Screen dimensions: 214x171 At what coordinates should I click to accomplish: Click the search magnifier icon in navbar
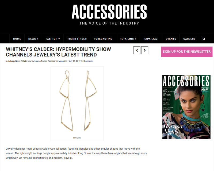(204, 39)
